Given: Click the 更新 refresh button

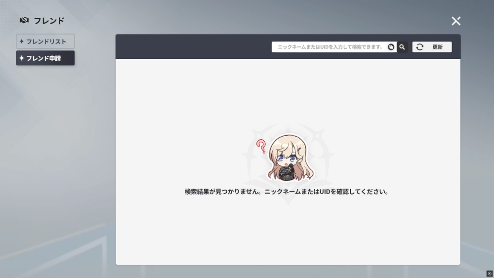Looking at the screenshot, I should (x=432, y=47).
